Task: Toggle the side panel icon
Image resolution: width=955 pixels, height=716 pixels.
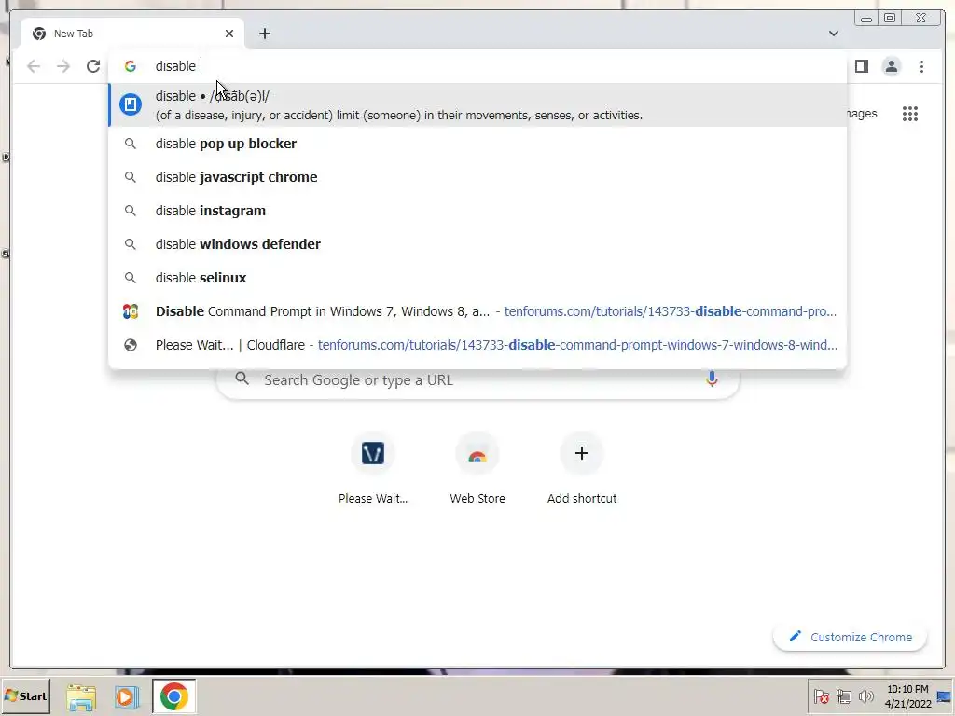Action: [861, 66]
